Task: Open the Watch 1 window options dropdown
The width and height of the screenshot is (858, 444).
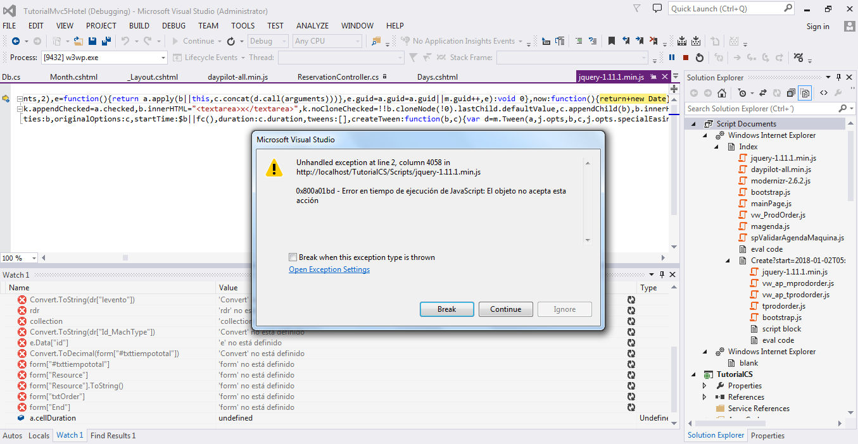Action: click(x=652, y=274)
